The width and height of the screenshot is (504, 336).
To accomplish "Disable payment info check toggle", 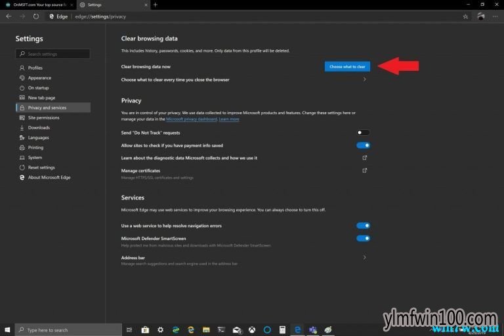I will pos(363,145).
